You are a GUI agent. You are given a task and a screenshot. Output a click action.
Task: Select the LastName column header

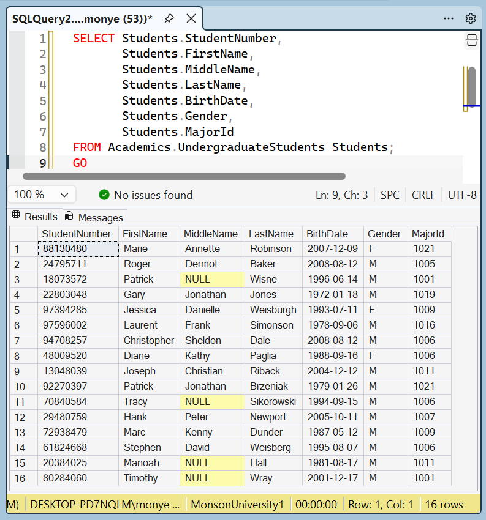click(274, 234)
